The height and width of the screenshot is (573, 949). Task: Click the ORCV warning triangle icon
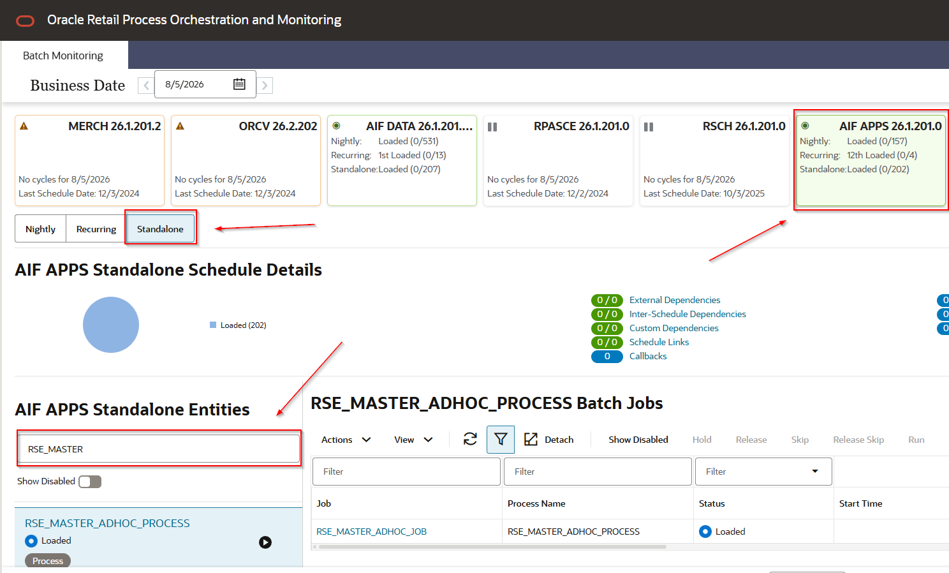click(180, 126)
